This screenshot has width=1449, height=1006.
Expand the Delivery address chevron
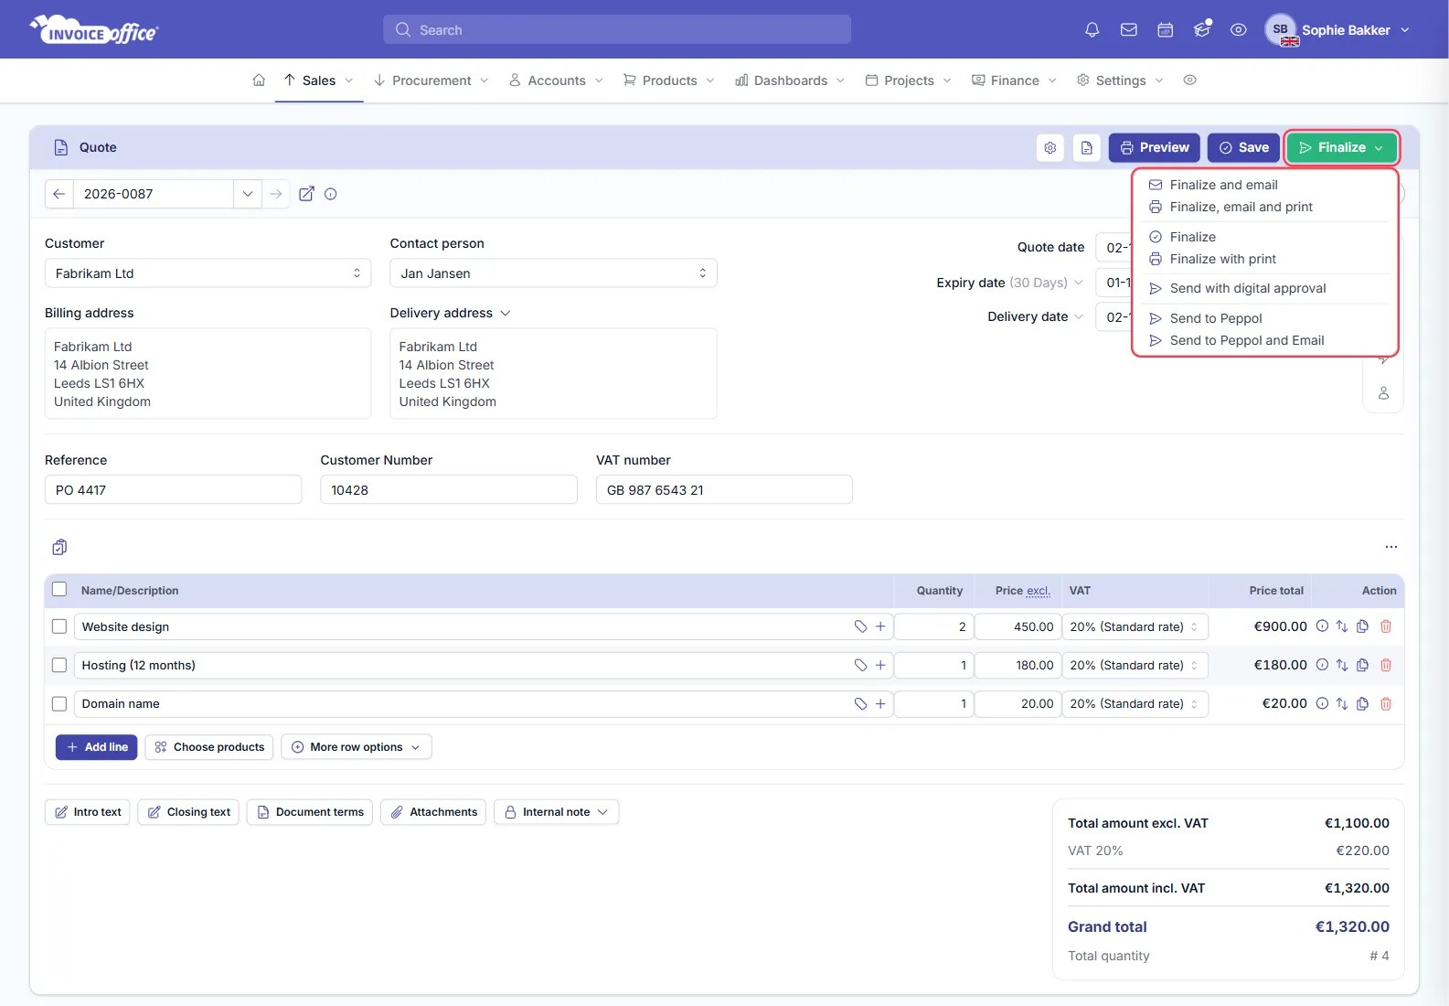click(x=506, y=313)
